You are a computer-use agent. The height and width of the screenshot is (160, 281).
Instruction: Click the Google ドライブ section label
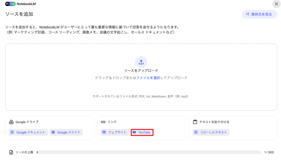pos(27,122)
